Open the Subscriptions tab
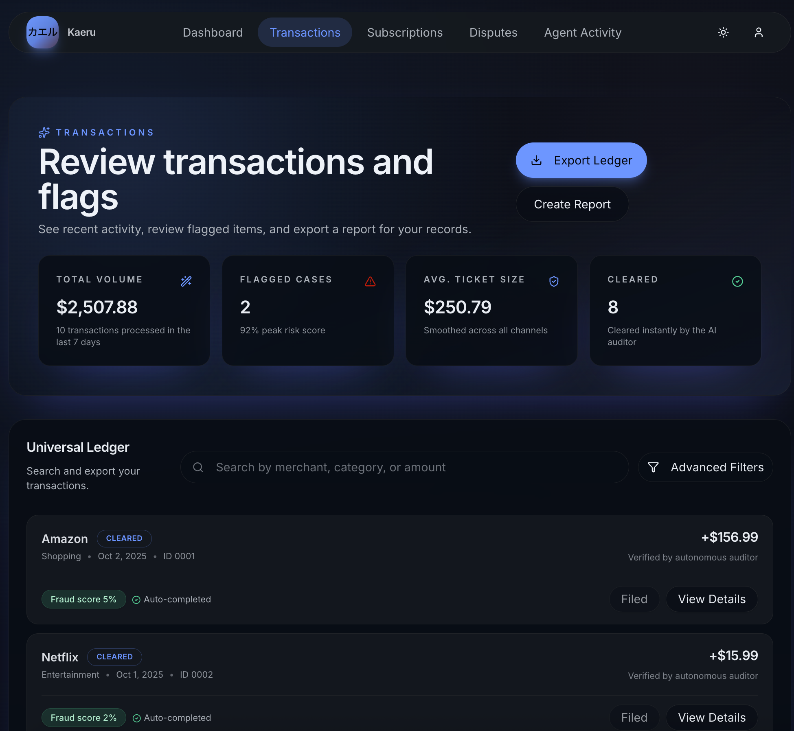The width and height of the screenshot is (794, 731). click(x=405, y=32)
